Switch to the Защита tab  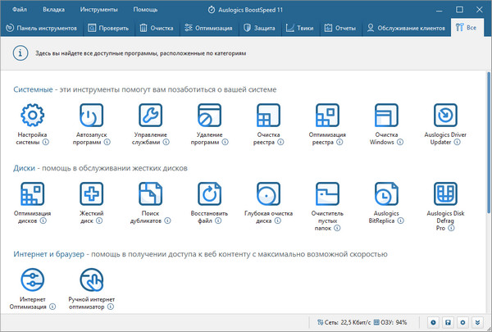[x=258, y=28]
